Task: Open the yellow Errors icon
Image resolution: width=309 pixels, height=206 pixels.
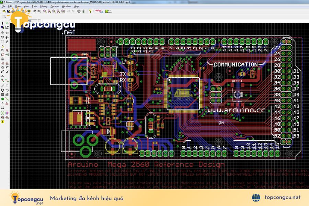Action: tap(2, 122)
